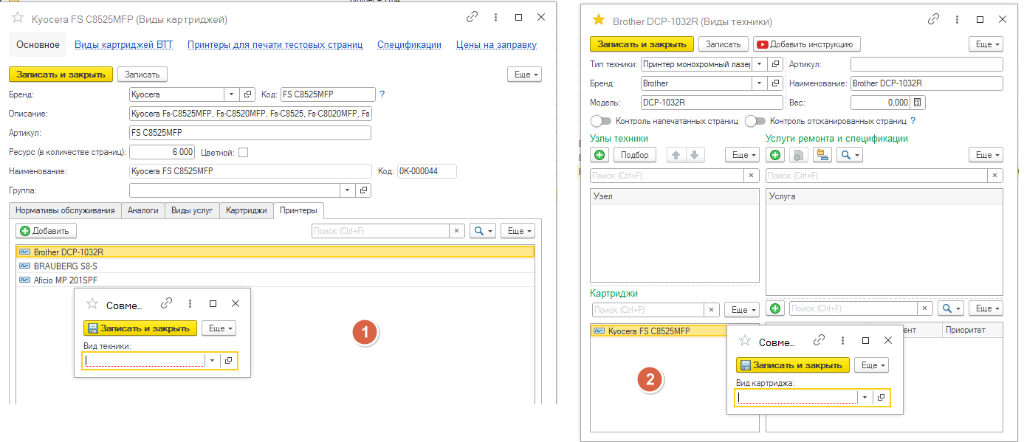Open search options dropdown on Принтеры tab

[483, 231]
